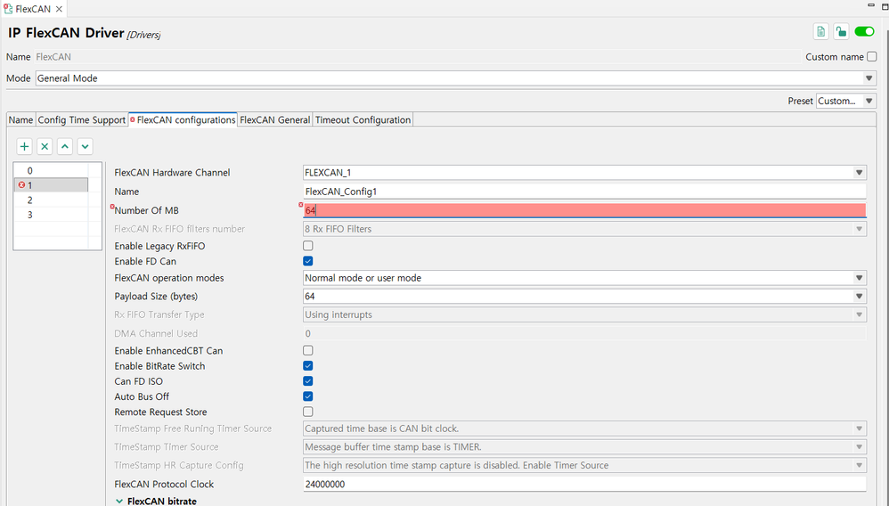The width and height of the screenshot is (889, 506).
Task: Open the Payload Size dropdown
Action: click(859, 297)
